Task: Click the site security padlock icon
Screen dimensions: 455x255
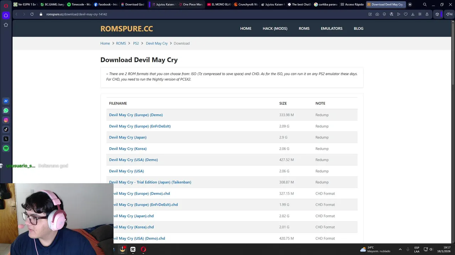Action: (41, 14)
